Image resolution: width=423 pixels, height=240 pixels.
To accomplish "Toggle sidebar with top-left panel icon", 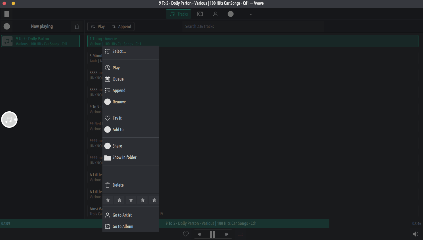I will click(7, 14).
